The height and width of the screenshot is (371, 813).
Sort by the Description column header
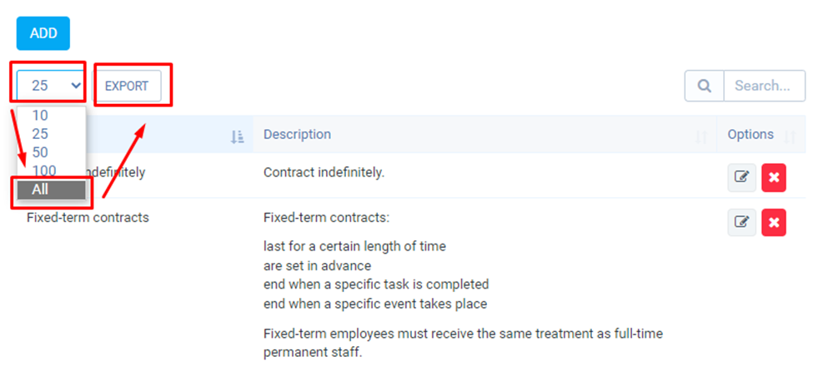(x=298, y=134)
